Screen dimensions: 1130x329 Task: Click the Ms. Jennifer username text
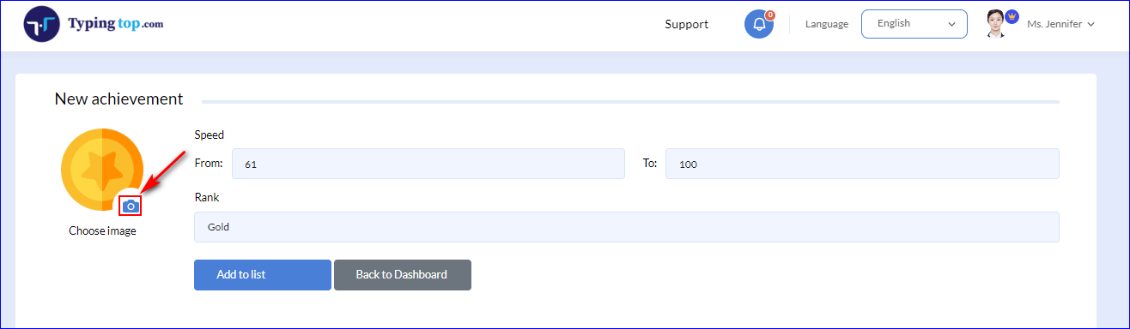[1054, 24]
